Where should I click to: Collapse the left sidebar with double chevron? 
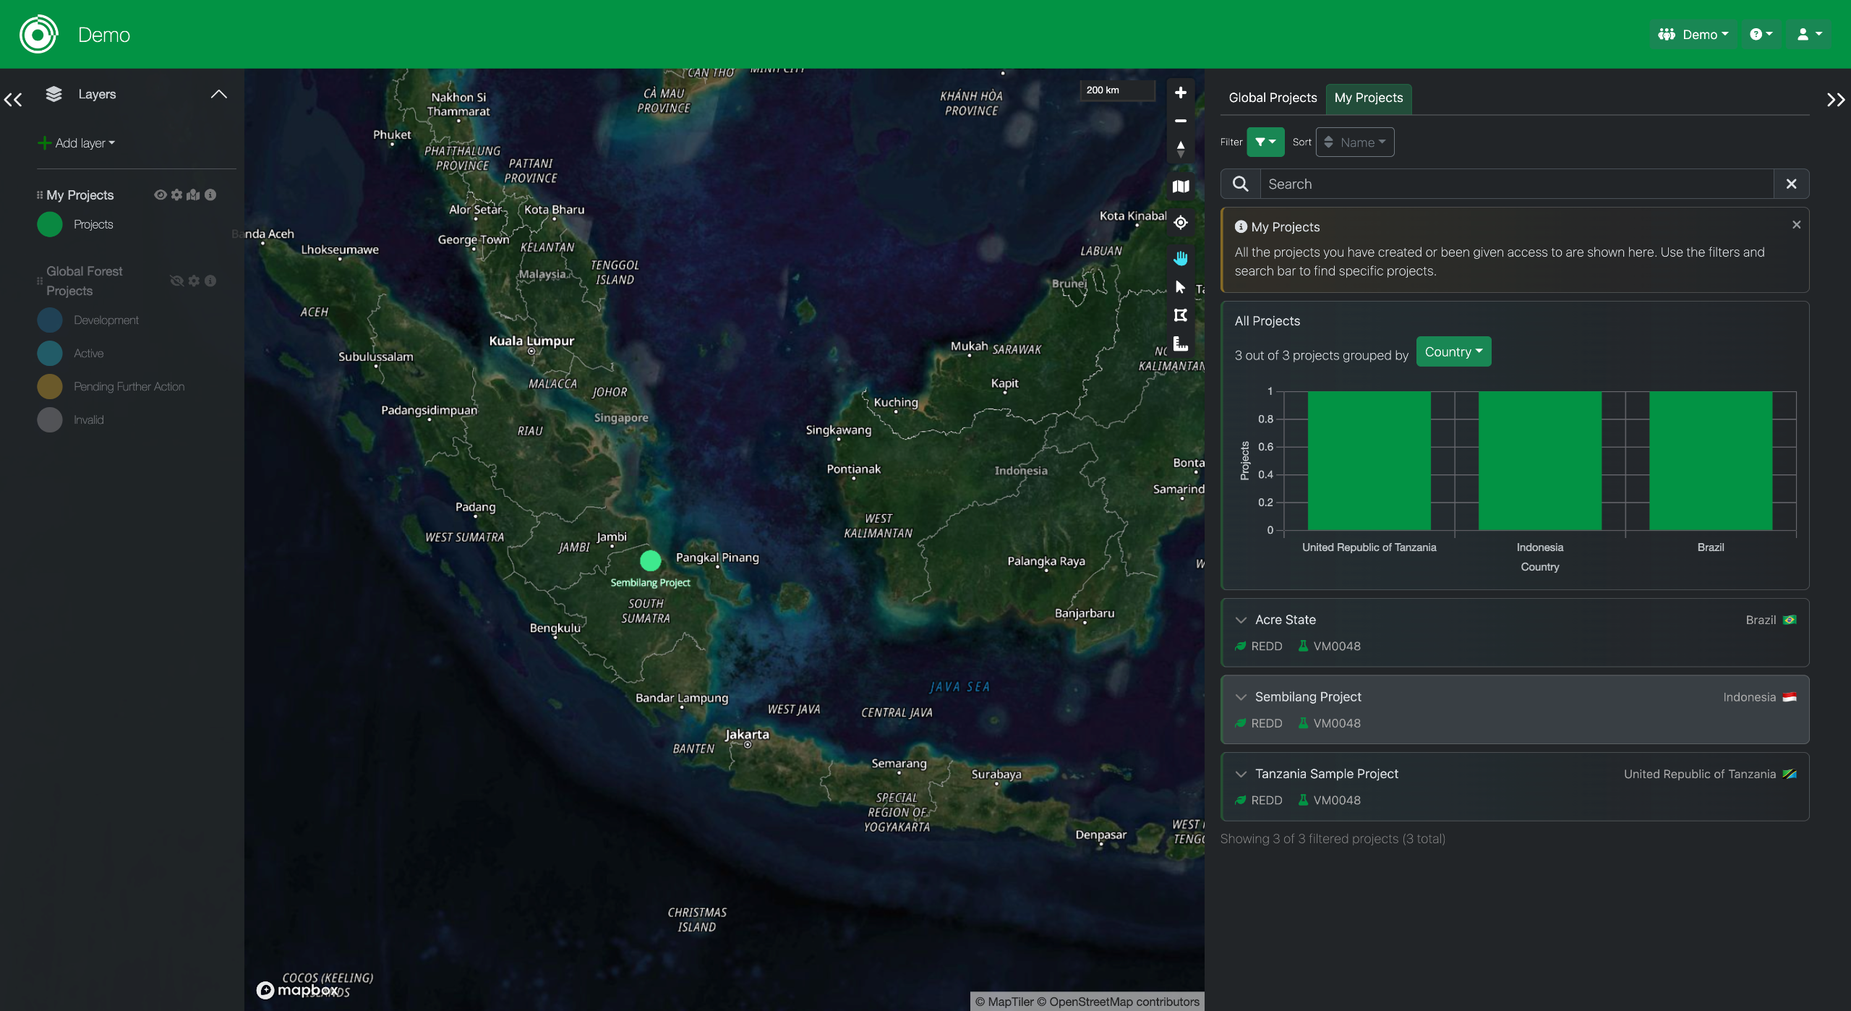coord(13,100)
